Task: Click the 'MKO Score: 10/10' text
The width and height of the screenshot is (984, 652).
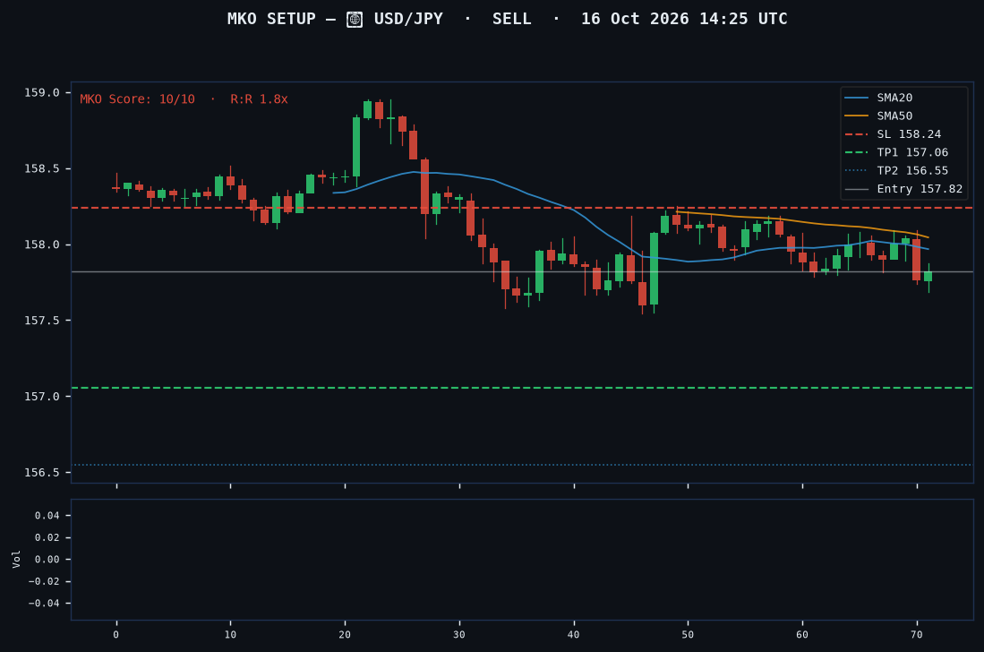Action: click(137, 99)
